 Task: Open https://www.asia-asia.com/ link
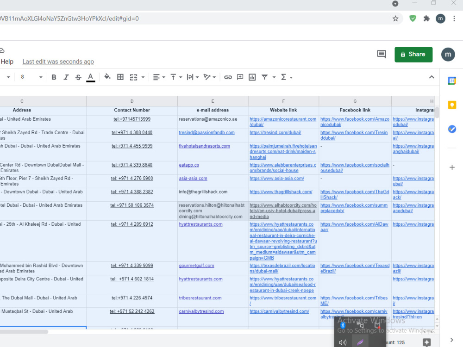tap(277, 179)
